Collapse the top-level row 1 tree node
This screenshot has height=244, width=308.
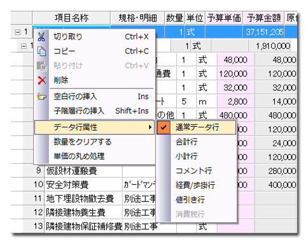coord(18,32)
